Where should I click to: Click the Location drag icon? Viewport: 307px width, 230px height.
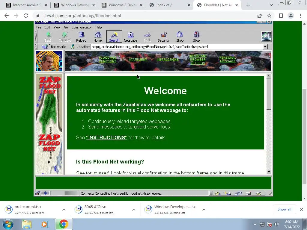coord(73,46)
